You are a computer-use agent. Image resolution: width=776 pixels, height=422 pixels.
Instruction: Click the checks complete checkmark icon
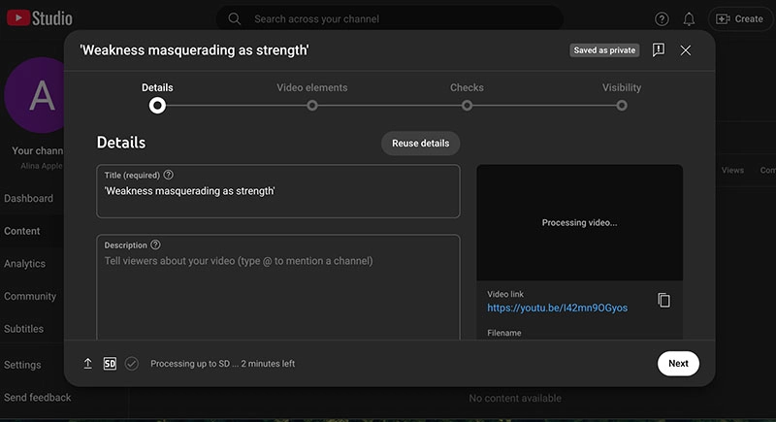pos(132,364)
